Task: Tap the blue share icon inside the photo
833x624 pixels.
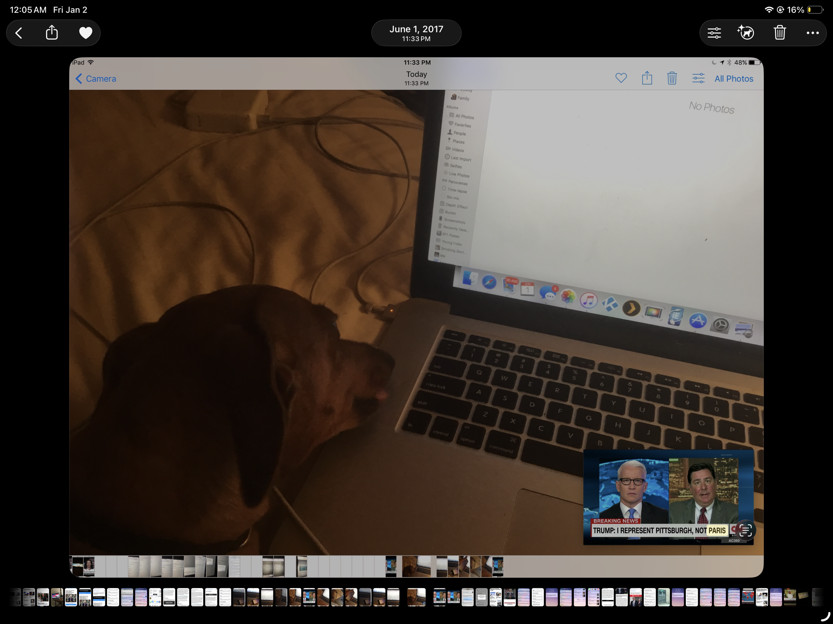Action: point(647,78)
